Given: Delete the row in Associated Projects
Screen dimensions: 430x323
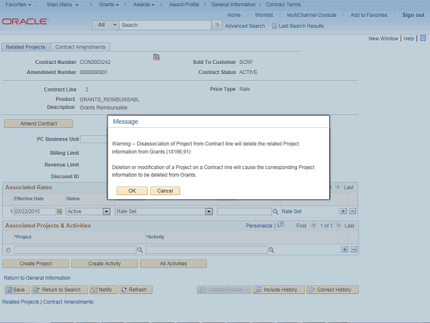Looking at the screenshot, I should 354,249.
